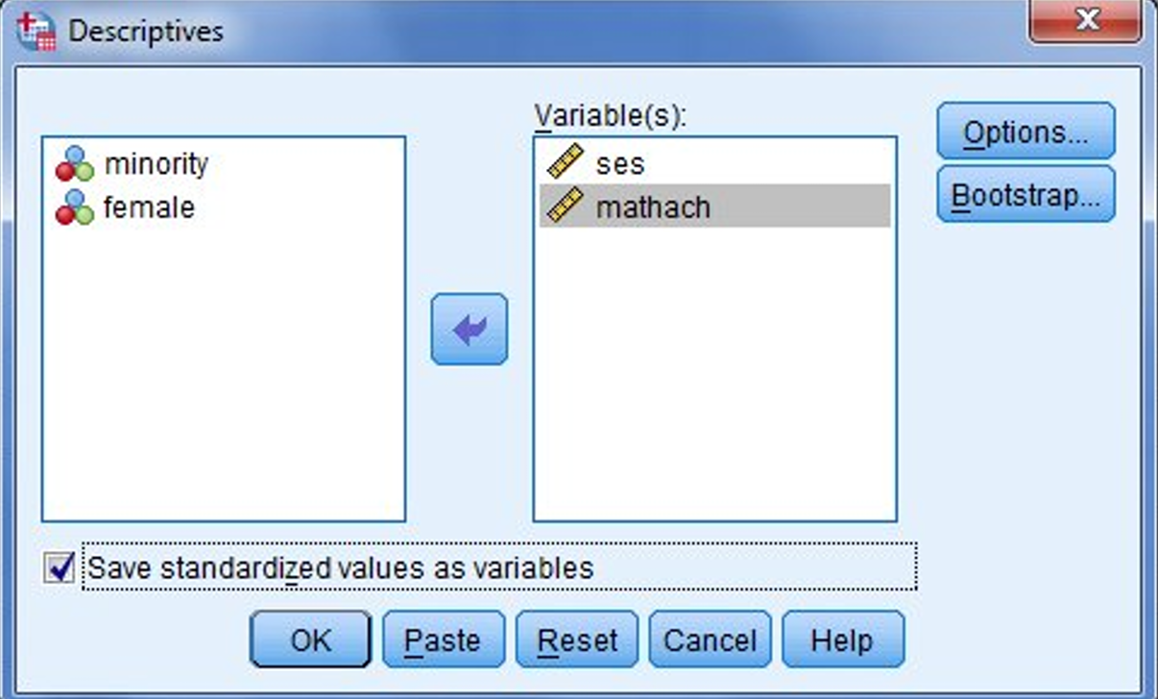The image size is (1158, 699).
Task: Open Help for Descriptives
Action: [x=842, y=639]
